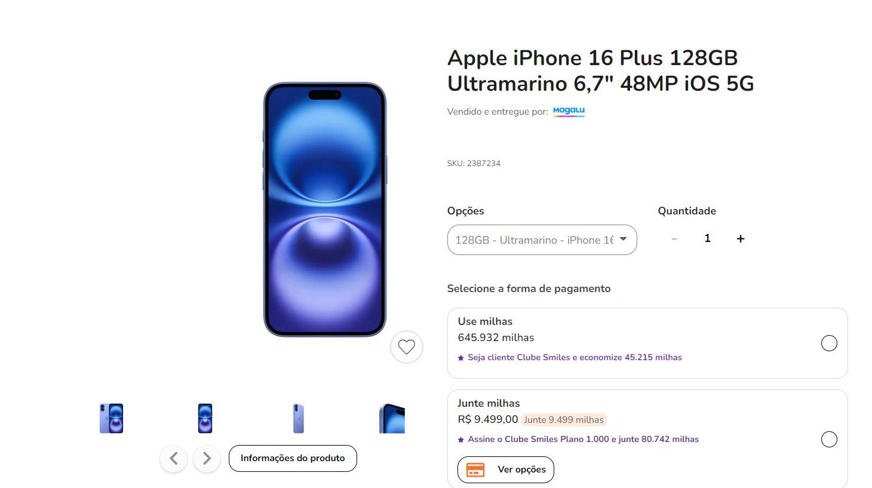The width and height of the screenshot is (872, 488).
Task: View thumbnail of phone back side
Action: 299,418
